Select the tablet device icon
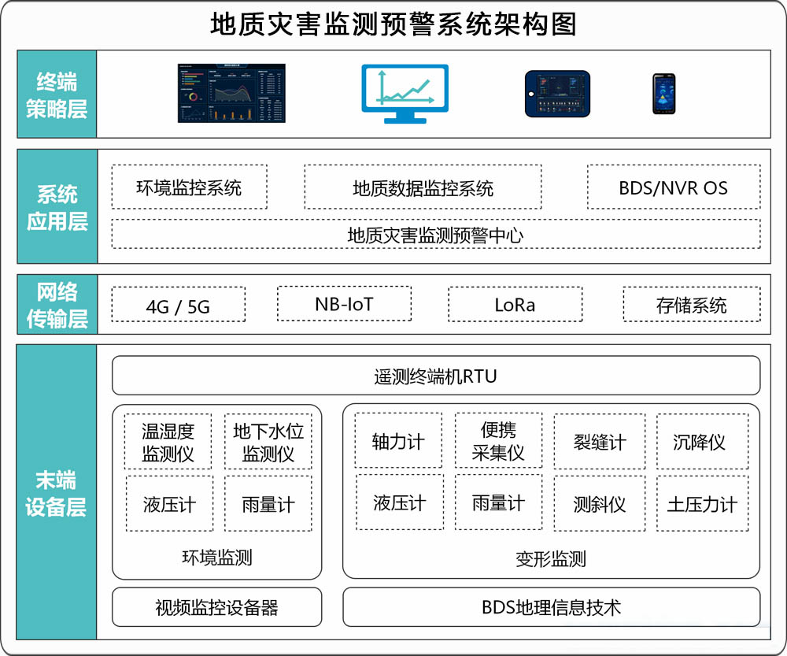Image resolution: width=787 pixels, height=656 pixels. (557, 94)
